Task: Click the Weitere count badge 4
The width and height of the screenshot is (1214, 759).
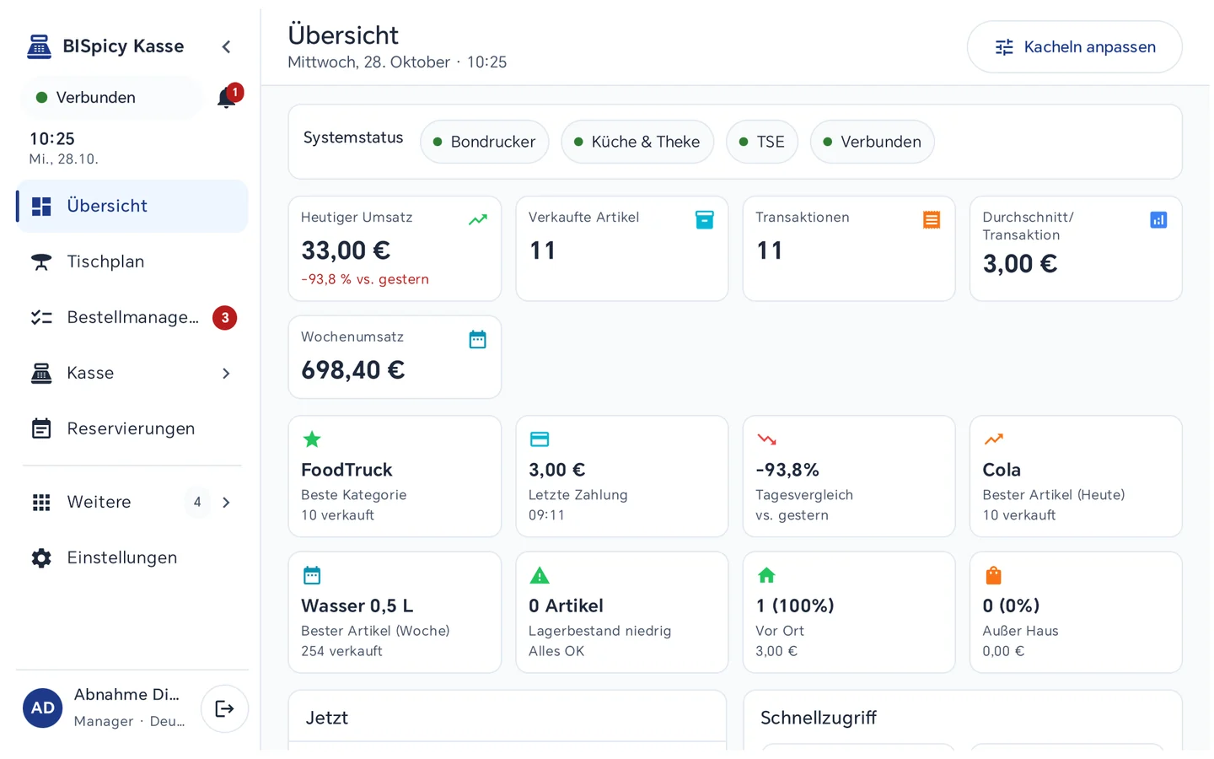Action: coord(197,503)
